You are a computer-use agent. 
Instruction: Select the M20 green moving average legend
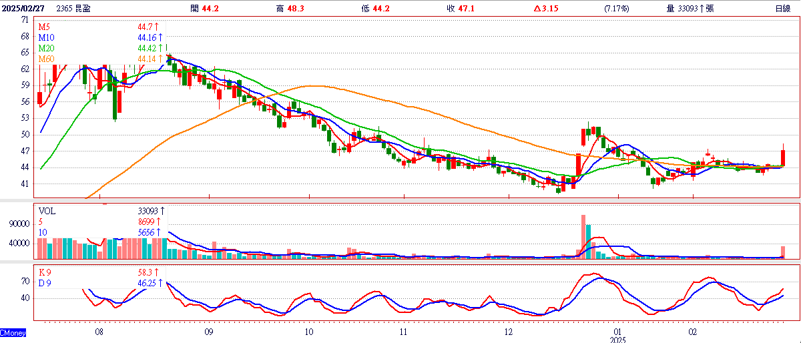47,48
